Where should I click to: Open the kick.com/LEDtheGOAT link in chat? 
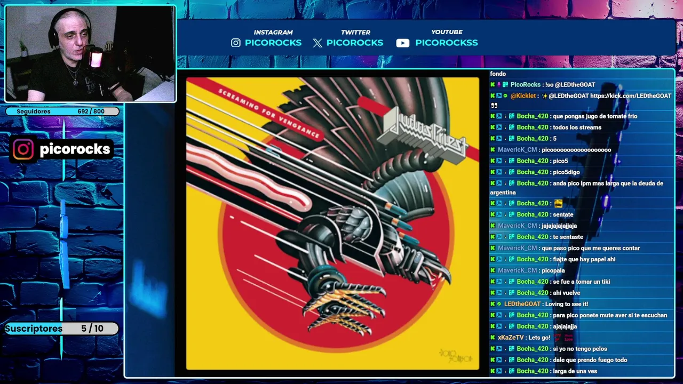pyautogui.click(x=631, y=96)
